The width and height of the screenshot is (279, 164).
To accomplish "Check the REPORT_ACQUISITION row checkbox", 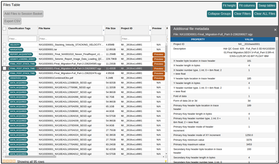I will (4, 54).
